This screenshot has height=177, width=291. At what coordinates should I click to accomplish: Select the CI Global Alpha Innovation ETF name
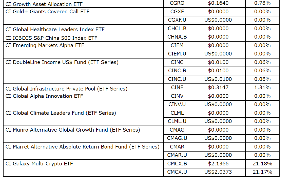click(x=44, y=96)
